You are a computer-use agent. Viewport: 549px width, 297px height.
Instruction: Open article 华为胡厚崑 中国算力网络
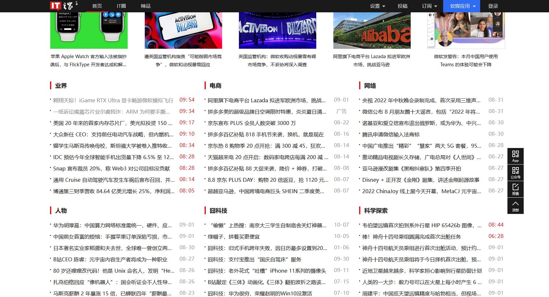(113, 225)
